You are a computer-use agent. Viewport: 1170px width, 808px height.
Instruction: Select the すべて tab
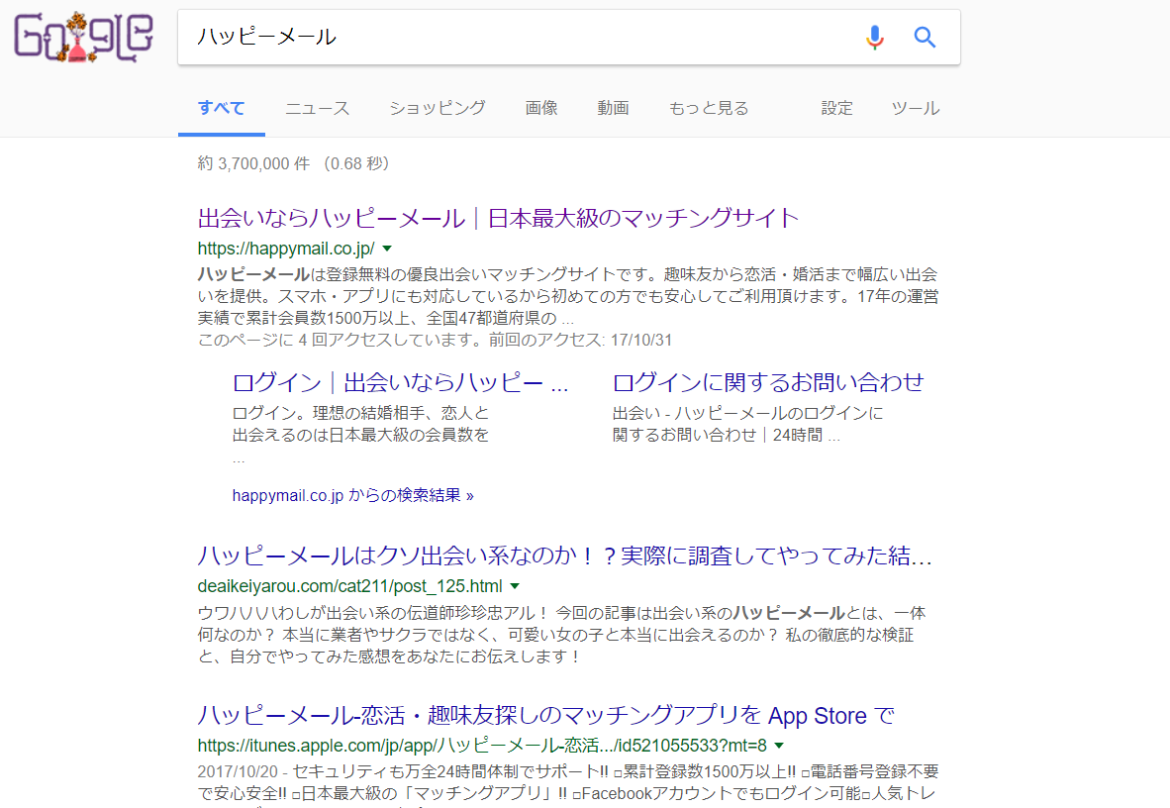[221, 108]
